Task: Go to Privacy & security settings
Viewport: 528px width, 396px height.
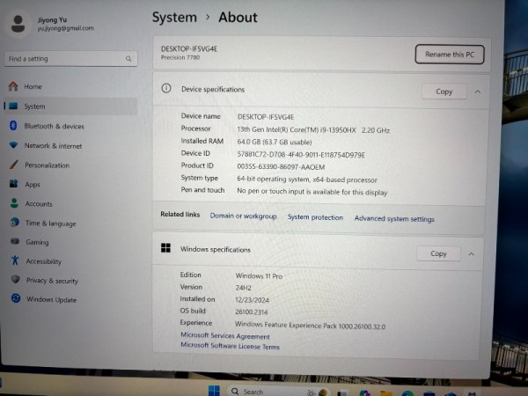Action: point(52,281)
